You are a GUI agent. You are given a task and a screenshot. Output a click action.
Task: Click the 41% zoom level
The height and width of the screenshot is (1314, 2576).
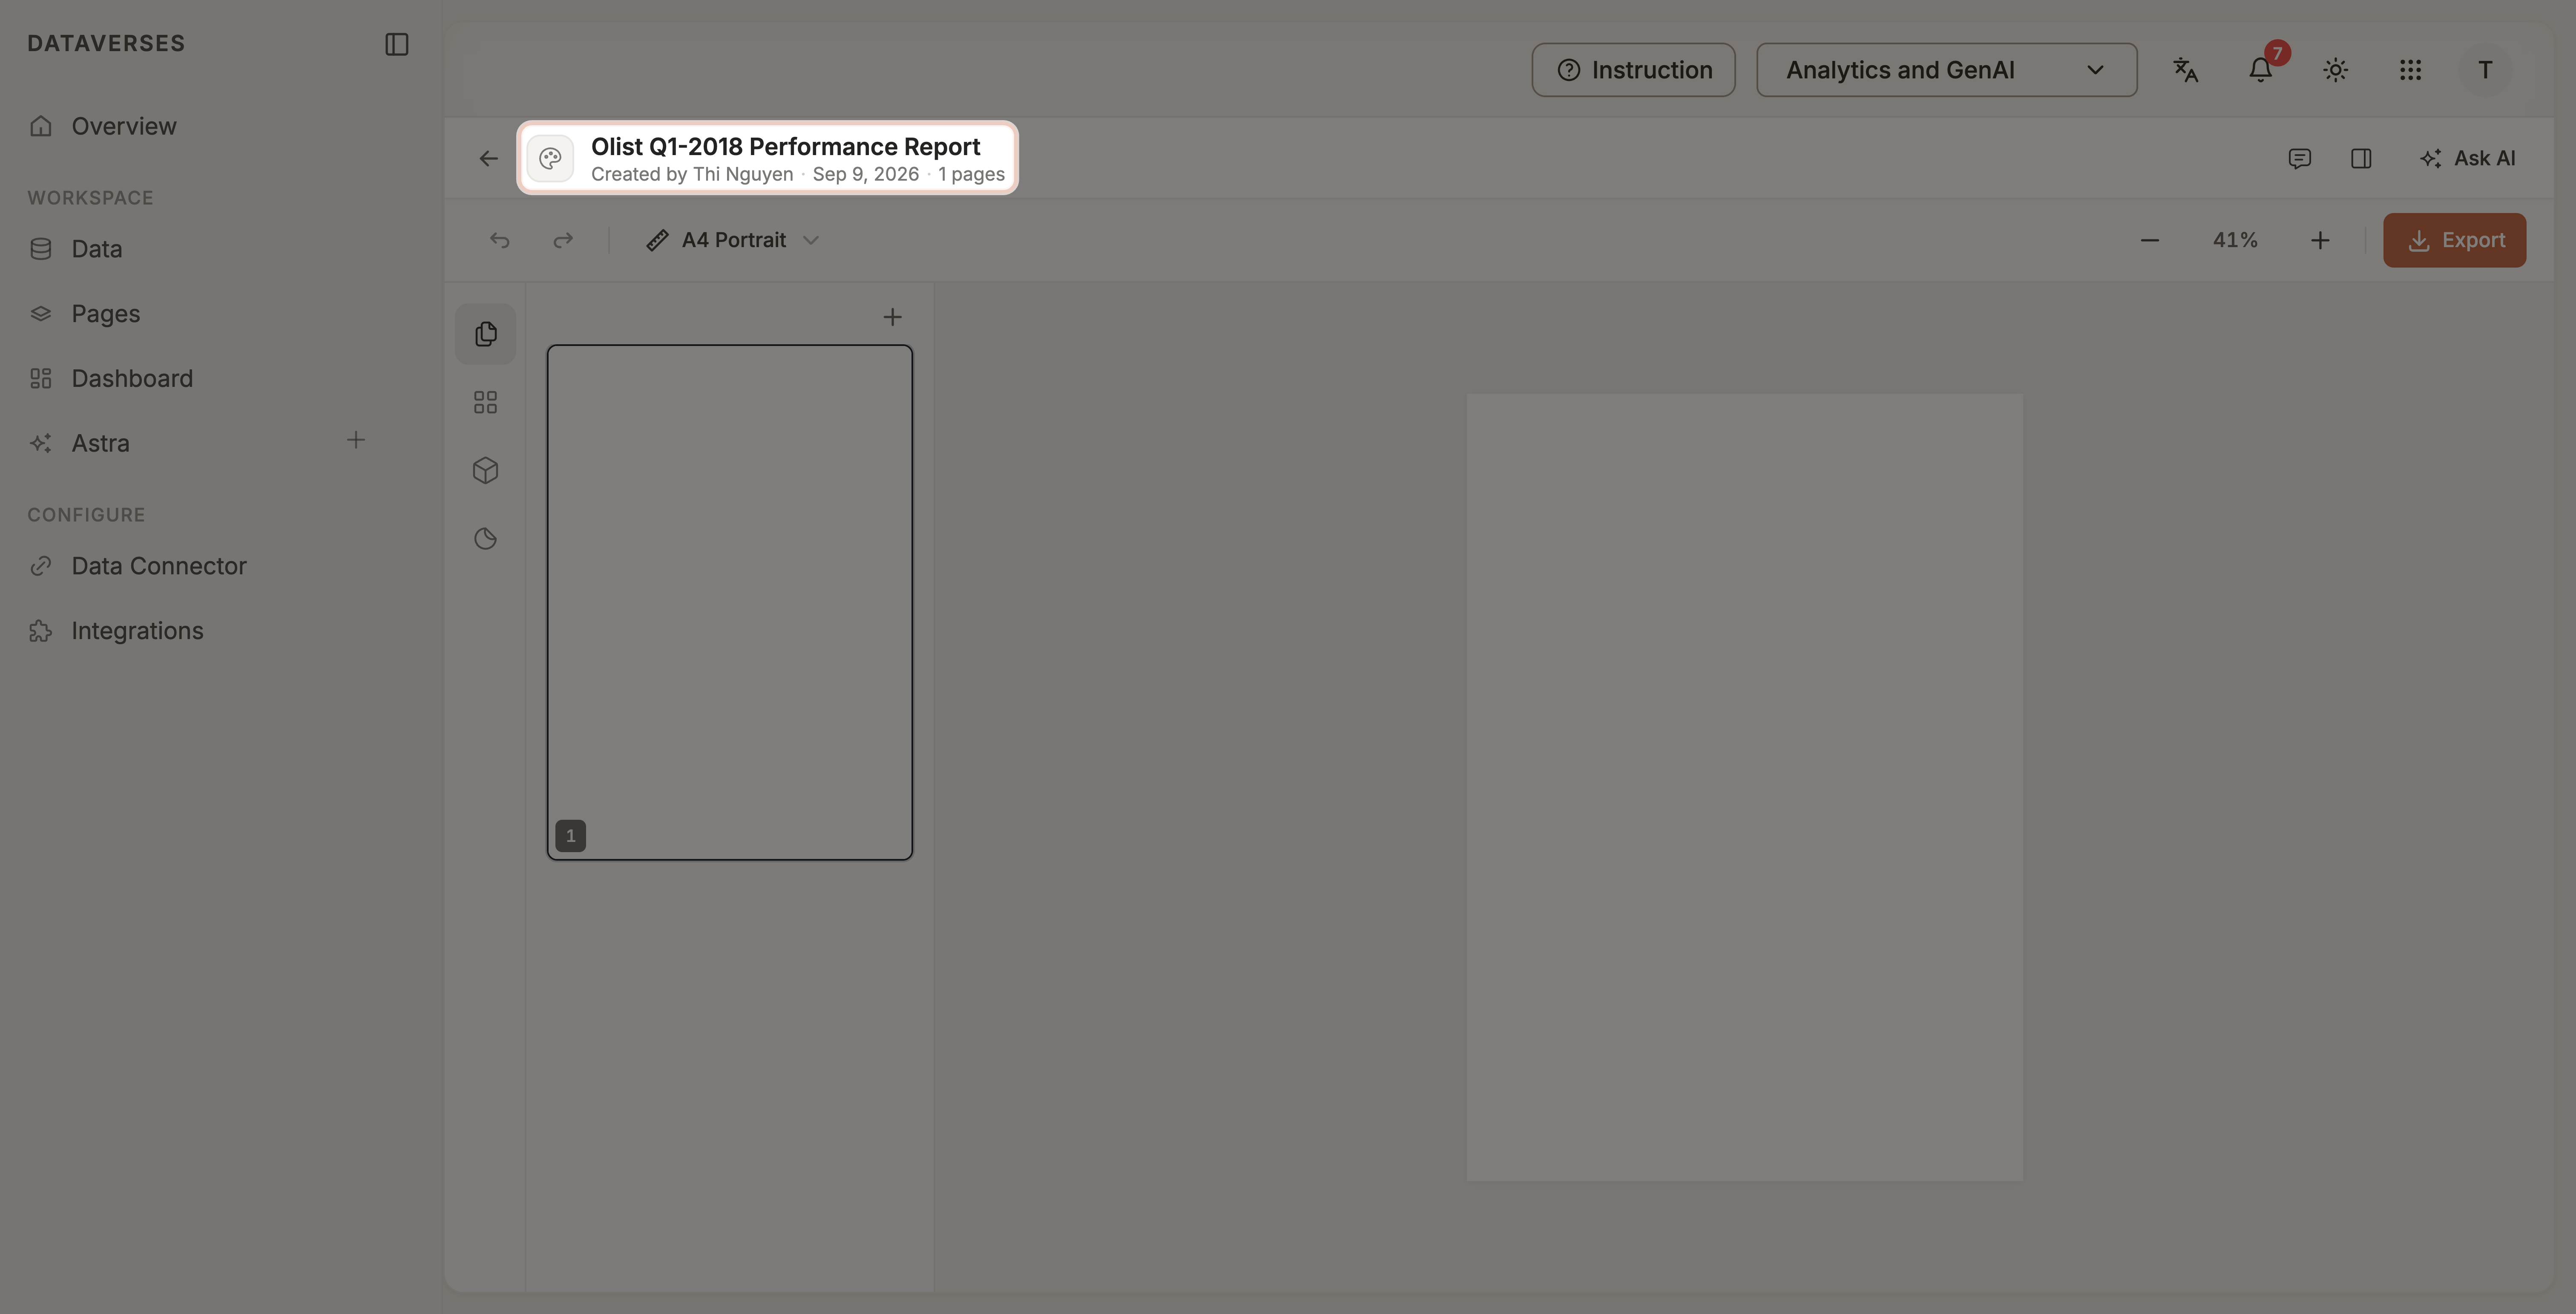[2234, 240]
